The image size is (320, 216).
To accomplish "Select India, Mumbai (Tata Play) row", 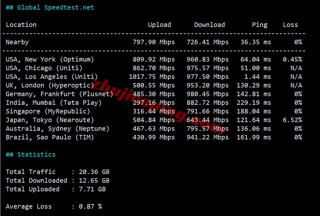I will (154, 103).
